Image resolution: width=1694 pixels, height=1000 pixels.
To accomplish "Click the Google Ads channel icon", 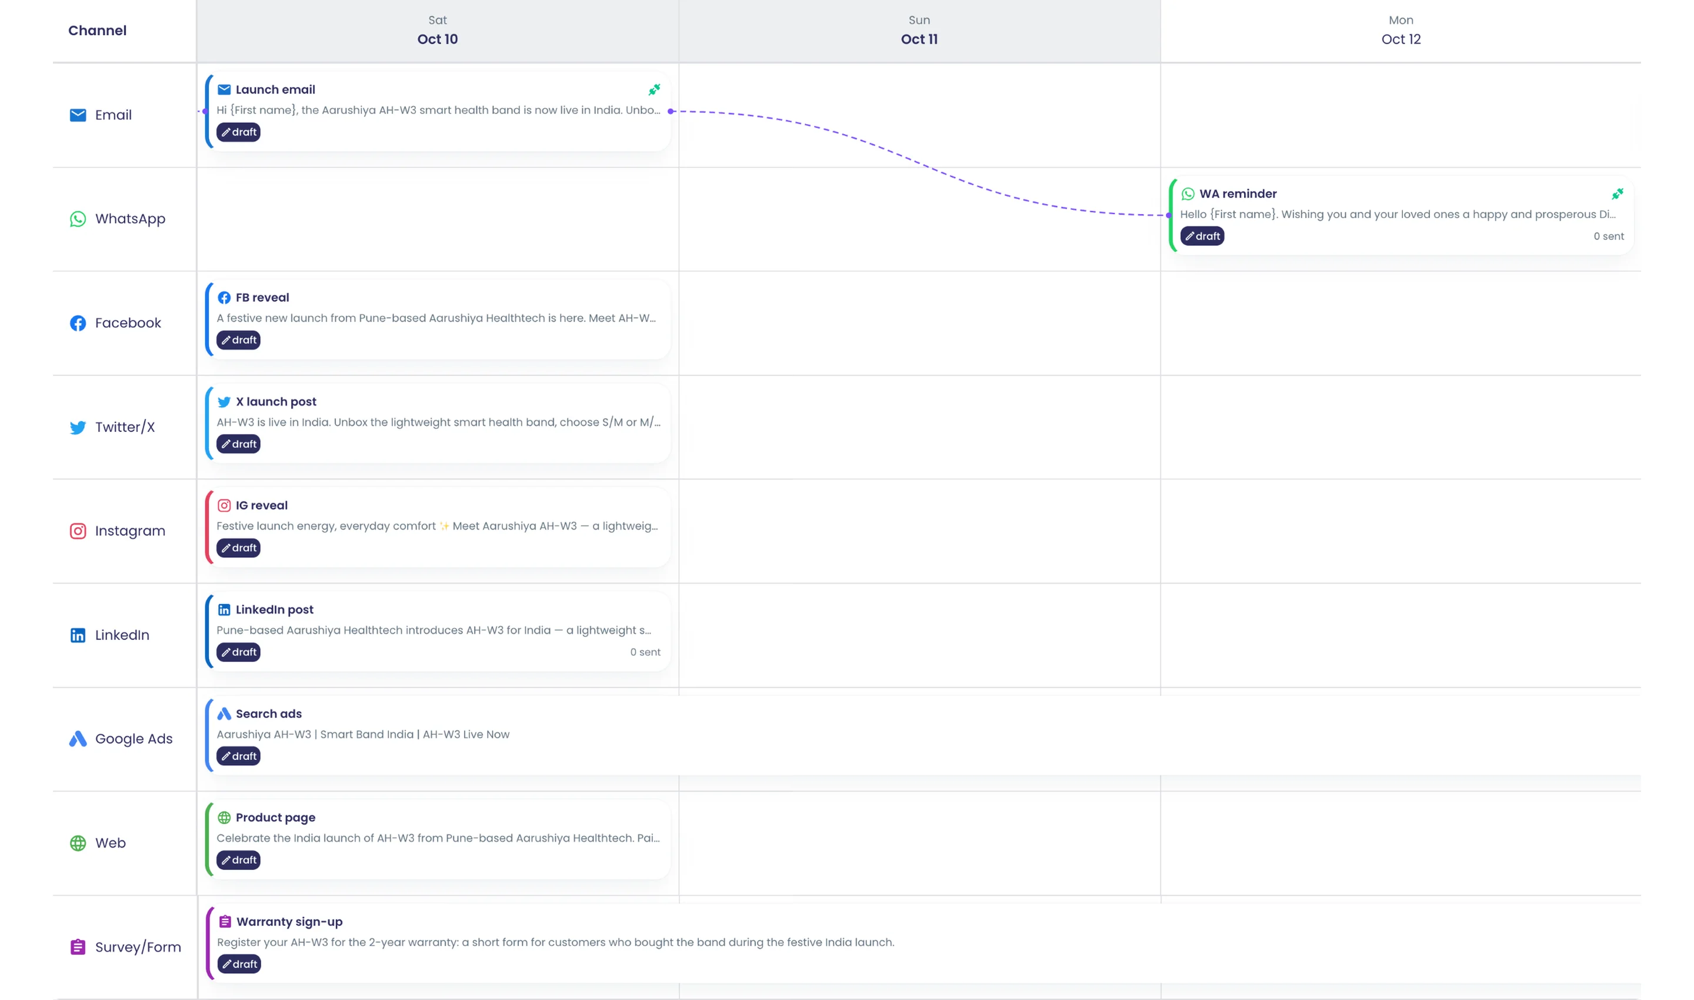I will [x=78, y=739].
